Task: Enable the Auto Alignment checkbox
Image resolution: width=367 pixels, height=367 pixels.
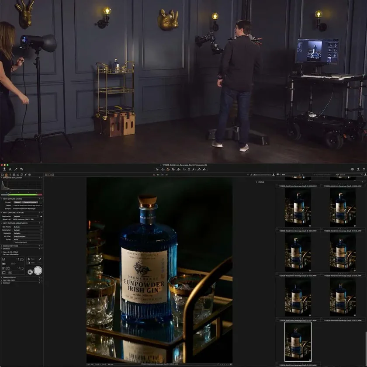Action: (14, 242)
